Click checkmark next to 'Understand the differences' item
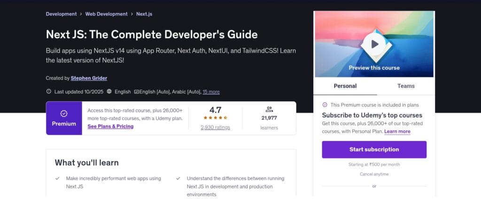The image size is (481, 199). click(178, 178)
